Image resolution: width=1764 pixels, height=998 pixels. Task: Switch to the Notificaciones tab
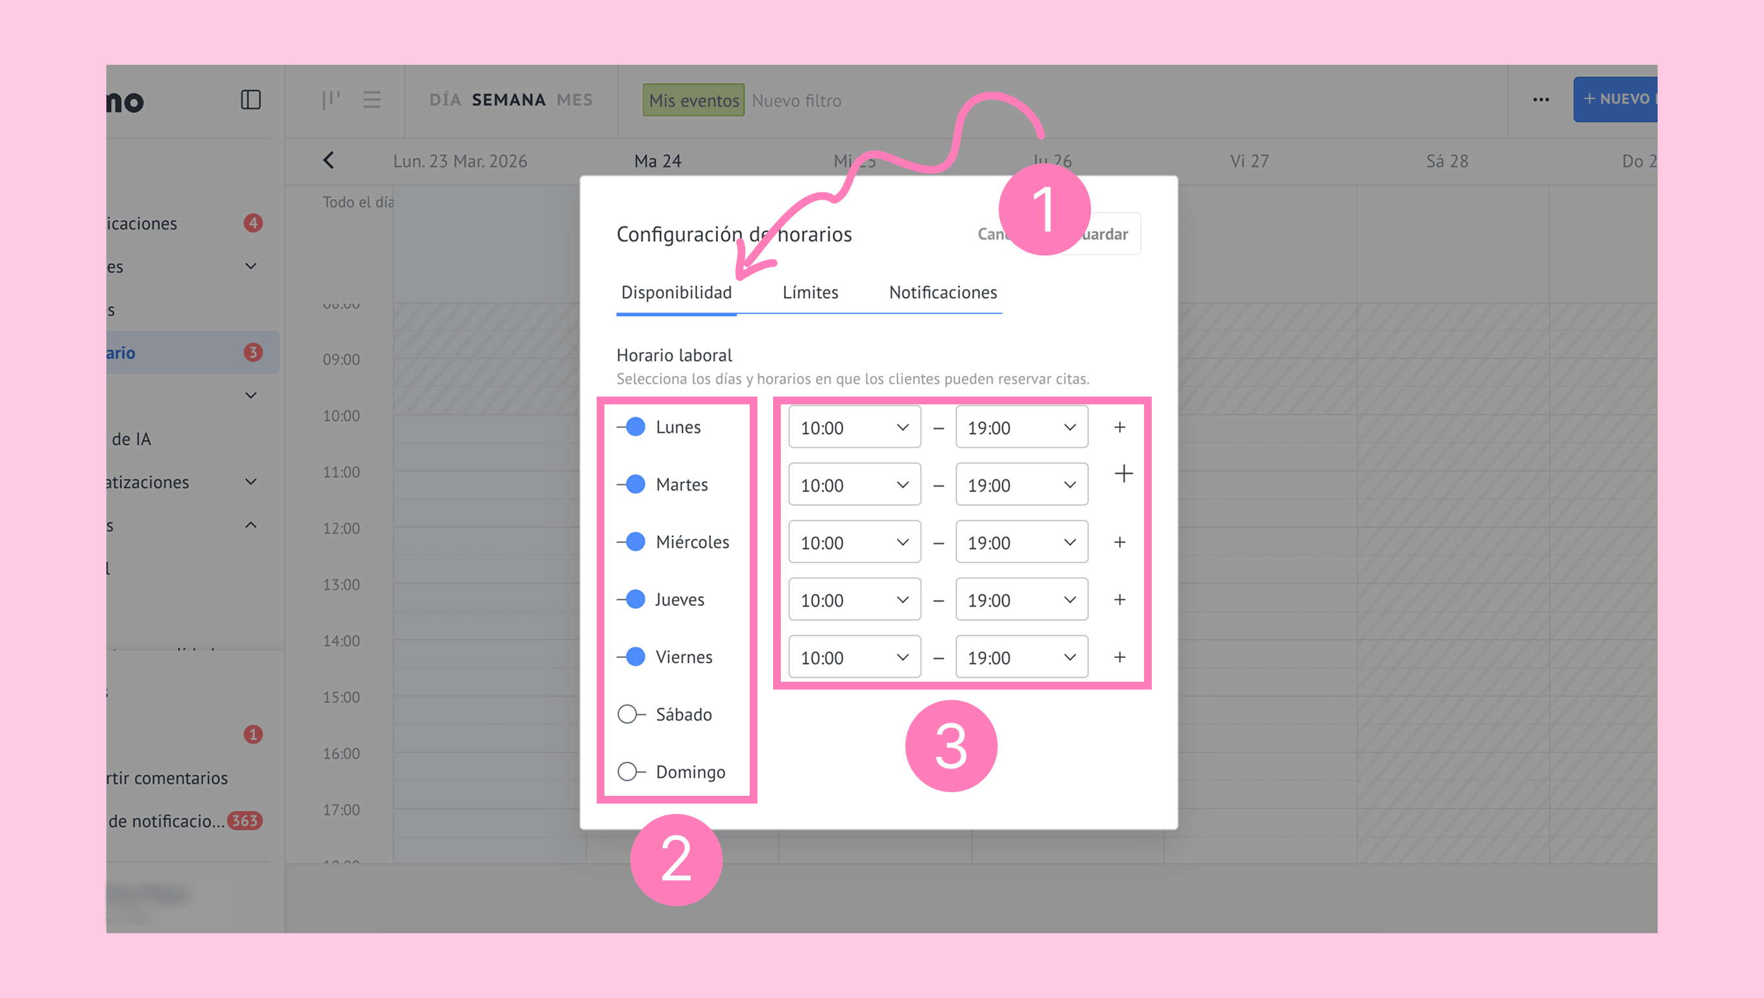click(x=942, y=293)
